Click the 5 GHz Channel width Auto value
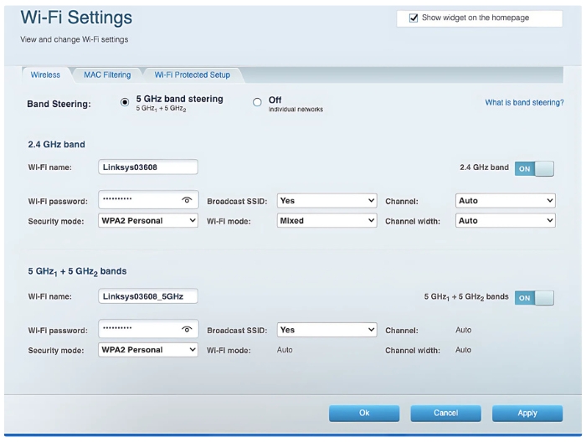The image size is (586, 442). pos(464,350)
